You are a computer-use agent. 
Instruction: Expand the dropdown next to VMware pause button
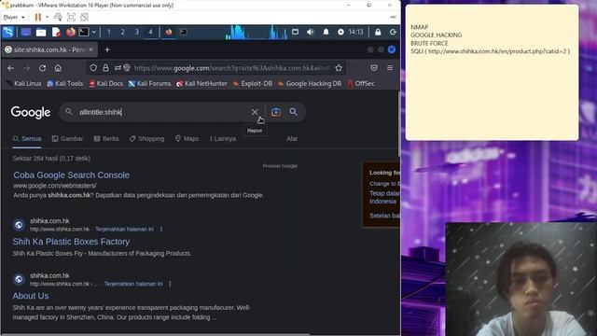click(x=47, y=17)
